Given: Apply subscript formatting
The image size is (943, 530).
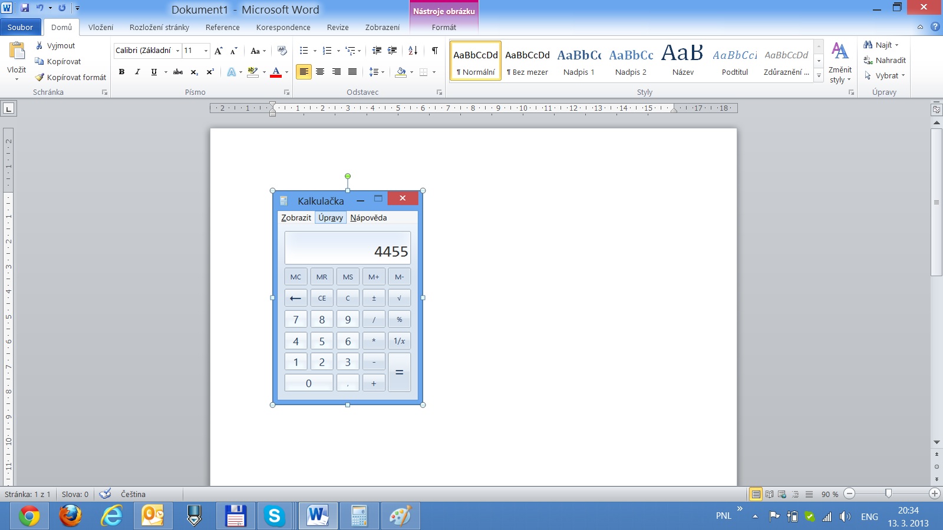Looking at the screenshot, I should click(194, 72).
